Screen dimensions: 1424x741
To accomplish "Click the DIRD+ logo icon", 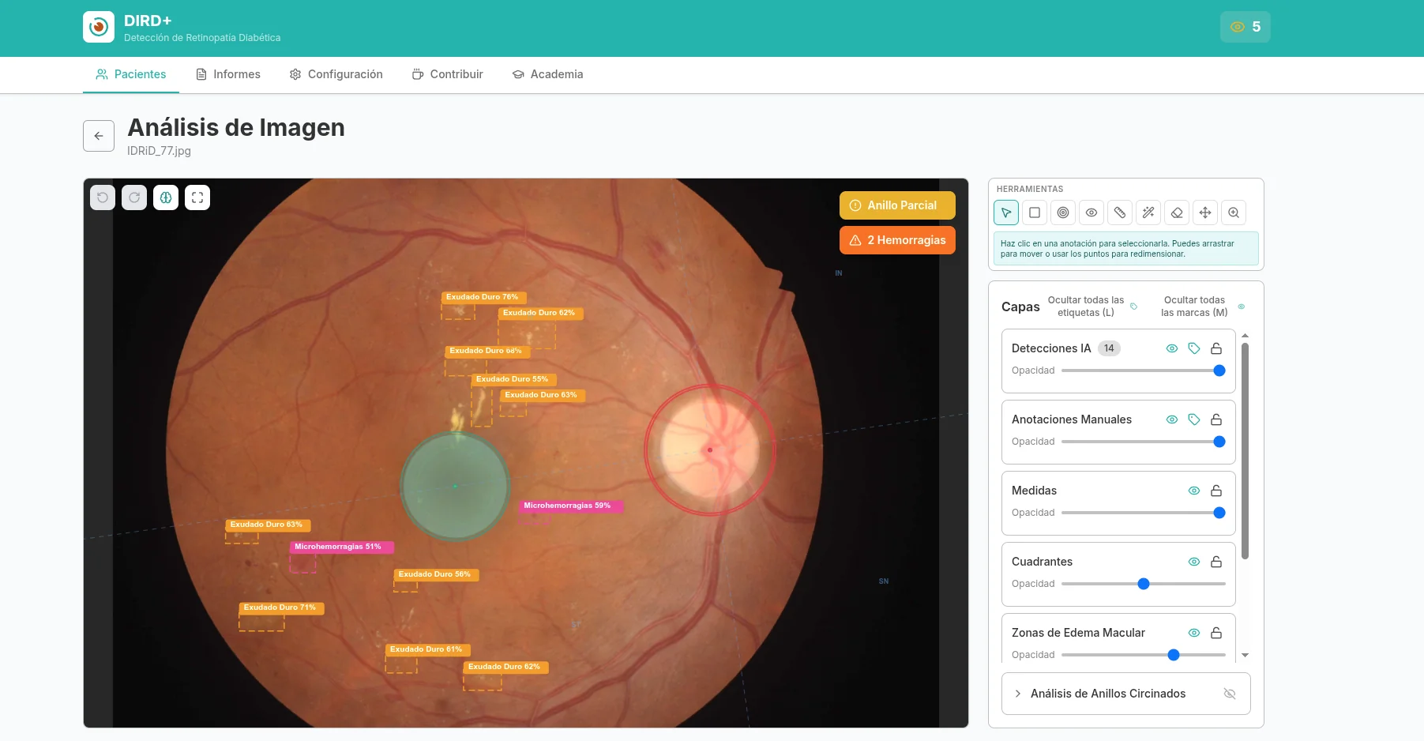I will point(99,27).
